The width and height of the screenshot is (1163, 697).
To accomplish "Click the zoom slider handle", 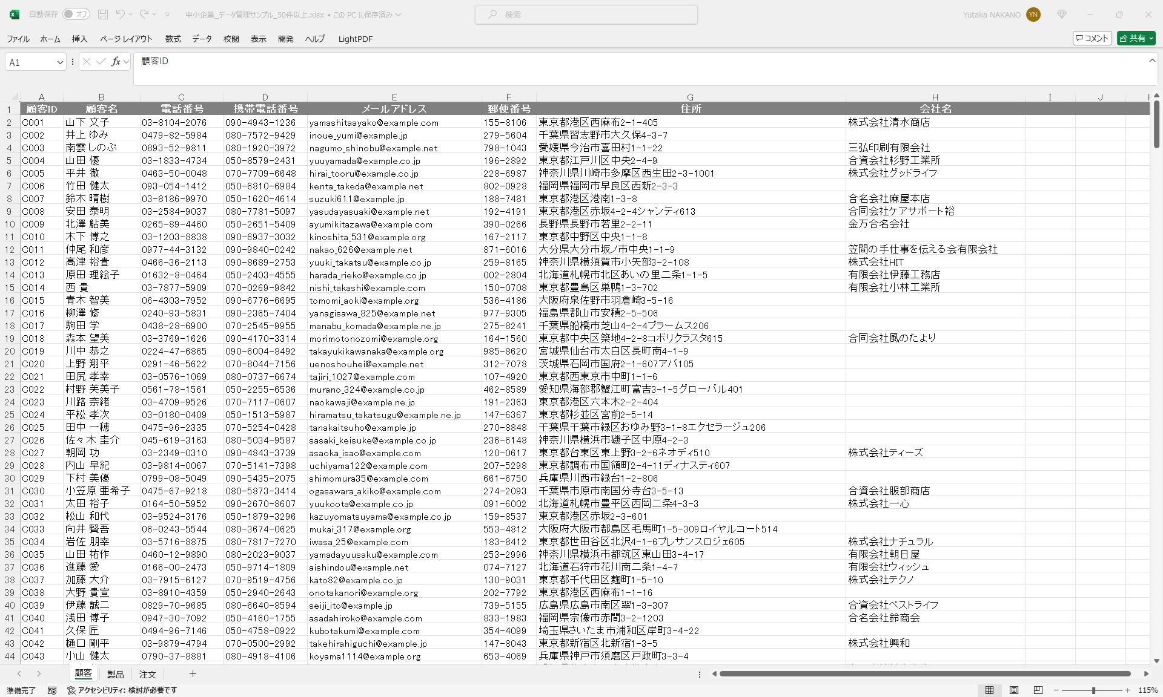I will [x=1093, y=690].
